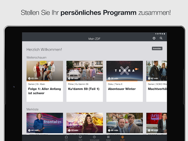Go to the Home tab

tap(66, 138)
